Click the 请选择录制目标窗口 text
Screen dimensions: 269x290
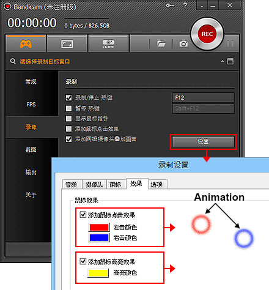coord(45,61)
